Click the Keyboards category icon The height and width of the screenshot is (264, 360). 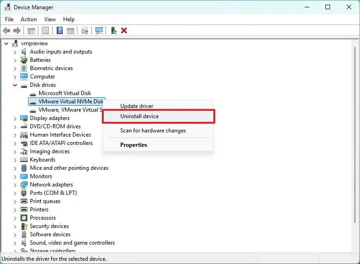pos(24,160)
